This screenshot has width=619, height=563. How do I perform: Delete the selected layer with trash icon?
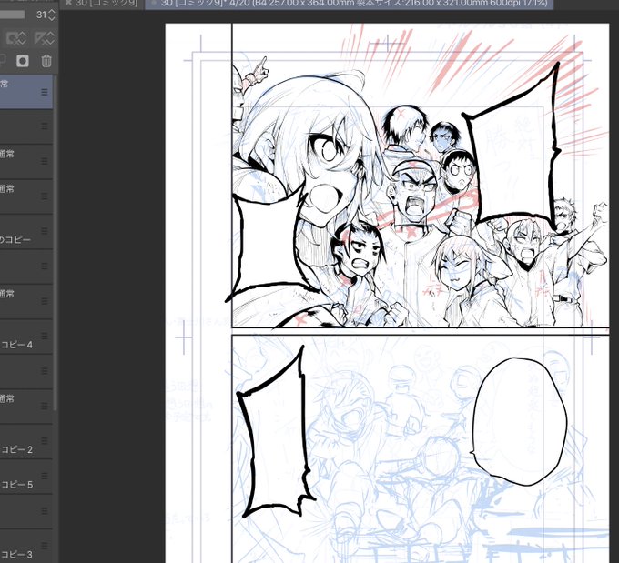pyautogui.click(x=46, y=61)
